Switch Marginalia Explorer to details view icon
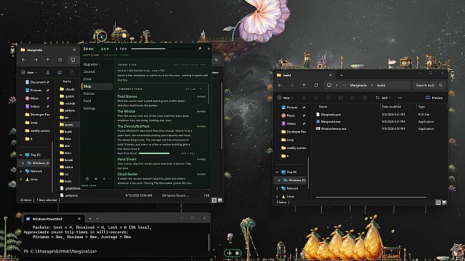This screenshot has width=465, height=261. point(214,200)
